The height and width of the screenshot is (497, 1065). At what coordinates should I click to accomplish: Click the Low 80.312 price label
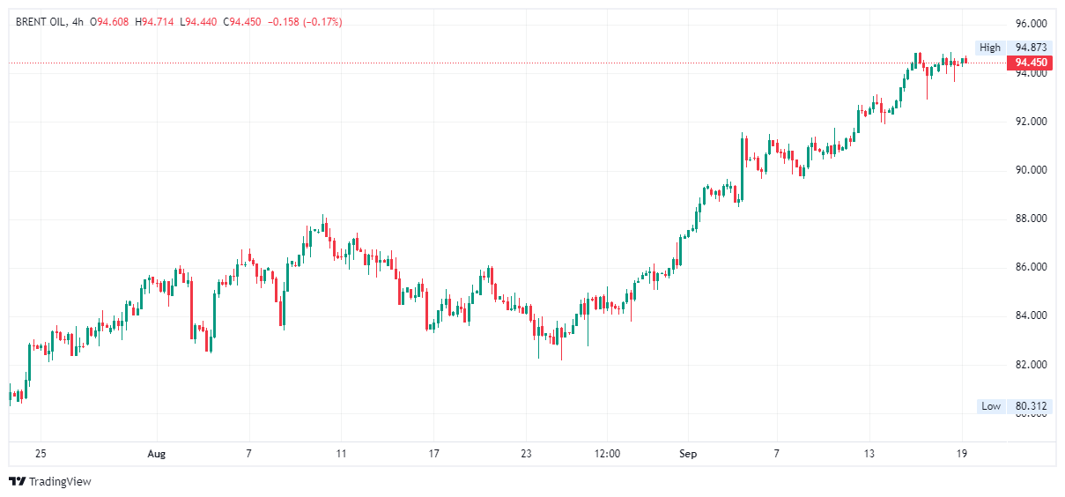pyautogui.click(x=1030, y=406)
